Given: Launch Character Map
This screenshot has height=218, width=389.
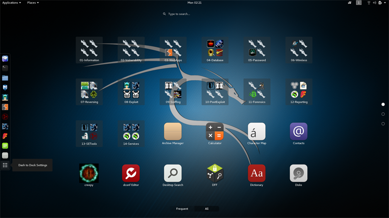Looking at the screenshot, I should 257,134.
